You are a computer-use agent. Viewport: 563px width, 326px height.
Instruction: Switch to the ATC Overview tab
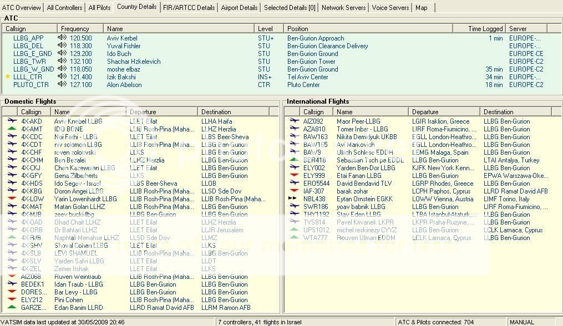click(x=22, y=8)
